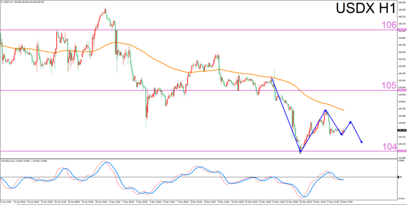Click the lowest trough of the blue MACD line
Screen dimensions: 407x205
(304, 196)
